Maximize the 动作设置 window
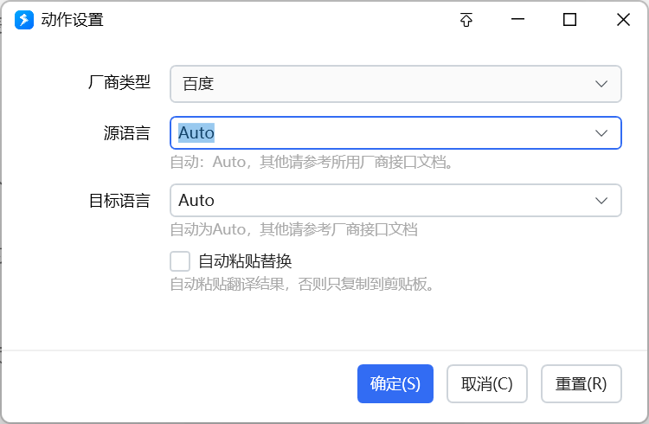The width and height of the screenshot is (649, 424). click(x=569, y=20)
